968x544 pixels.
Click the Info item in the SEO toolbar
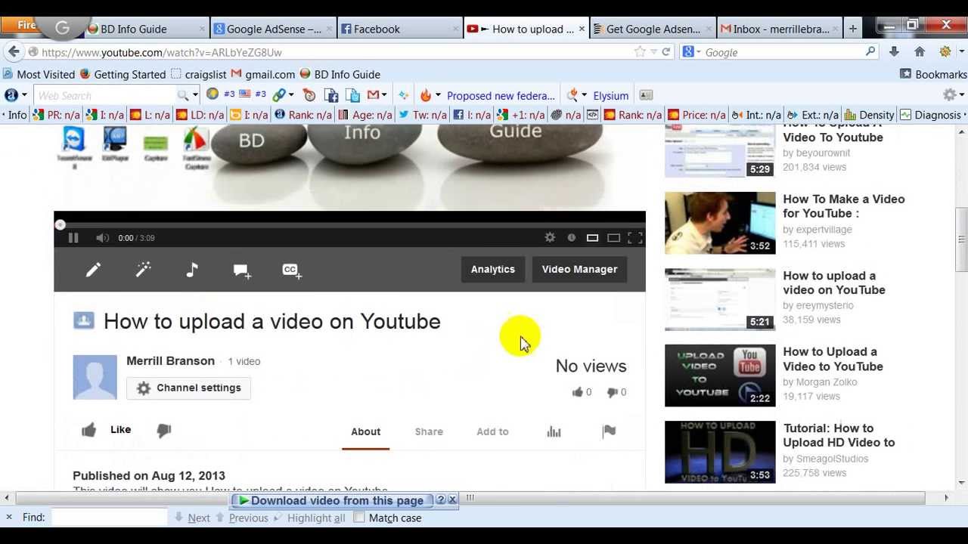tap(17, 115)
